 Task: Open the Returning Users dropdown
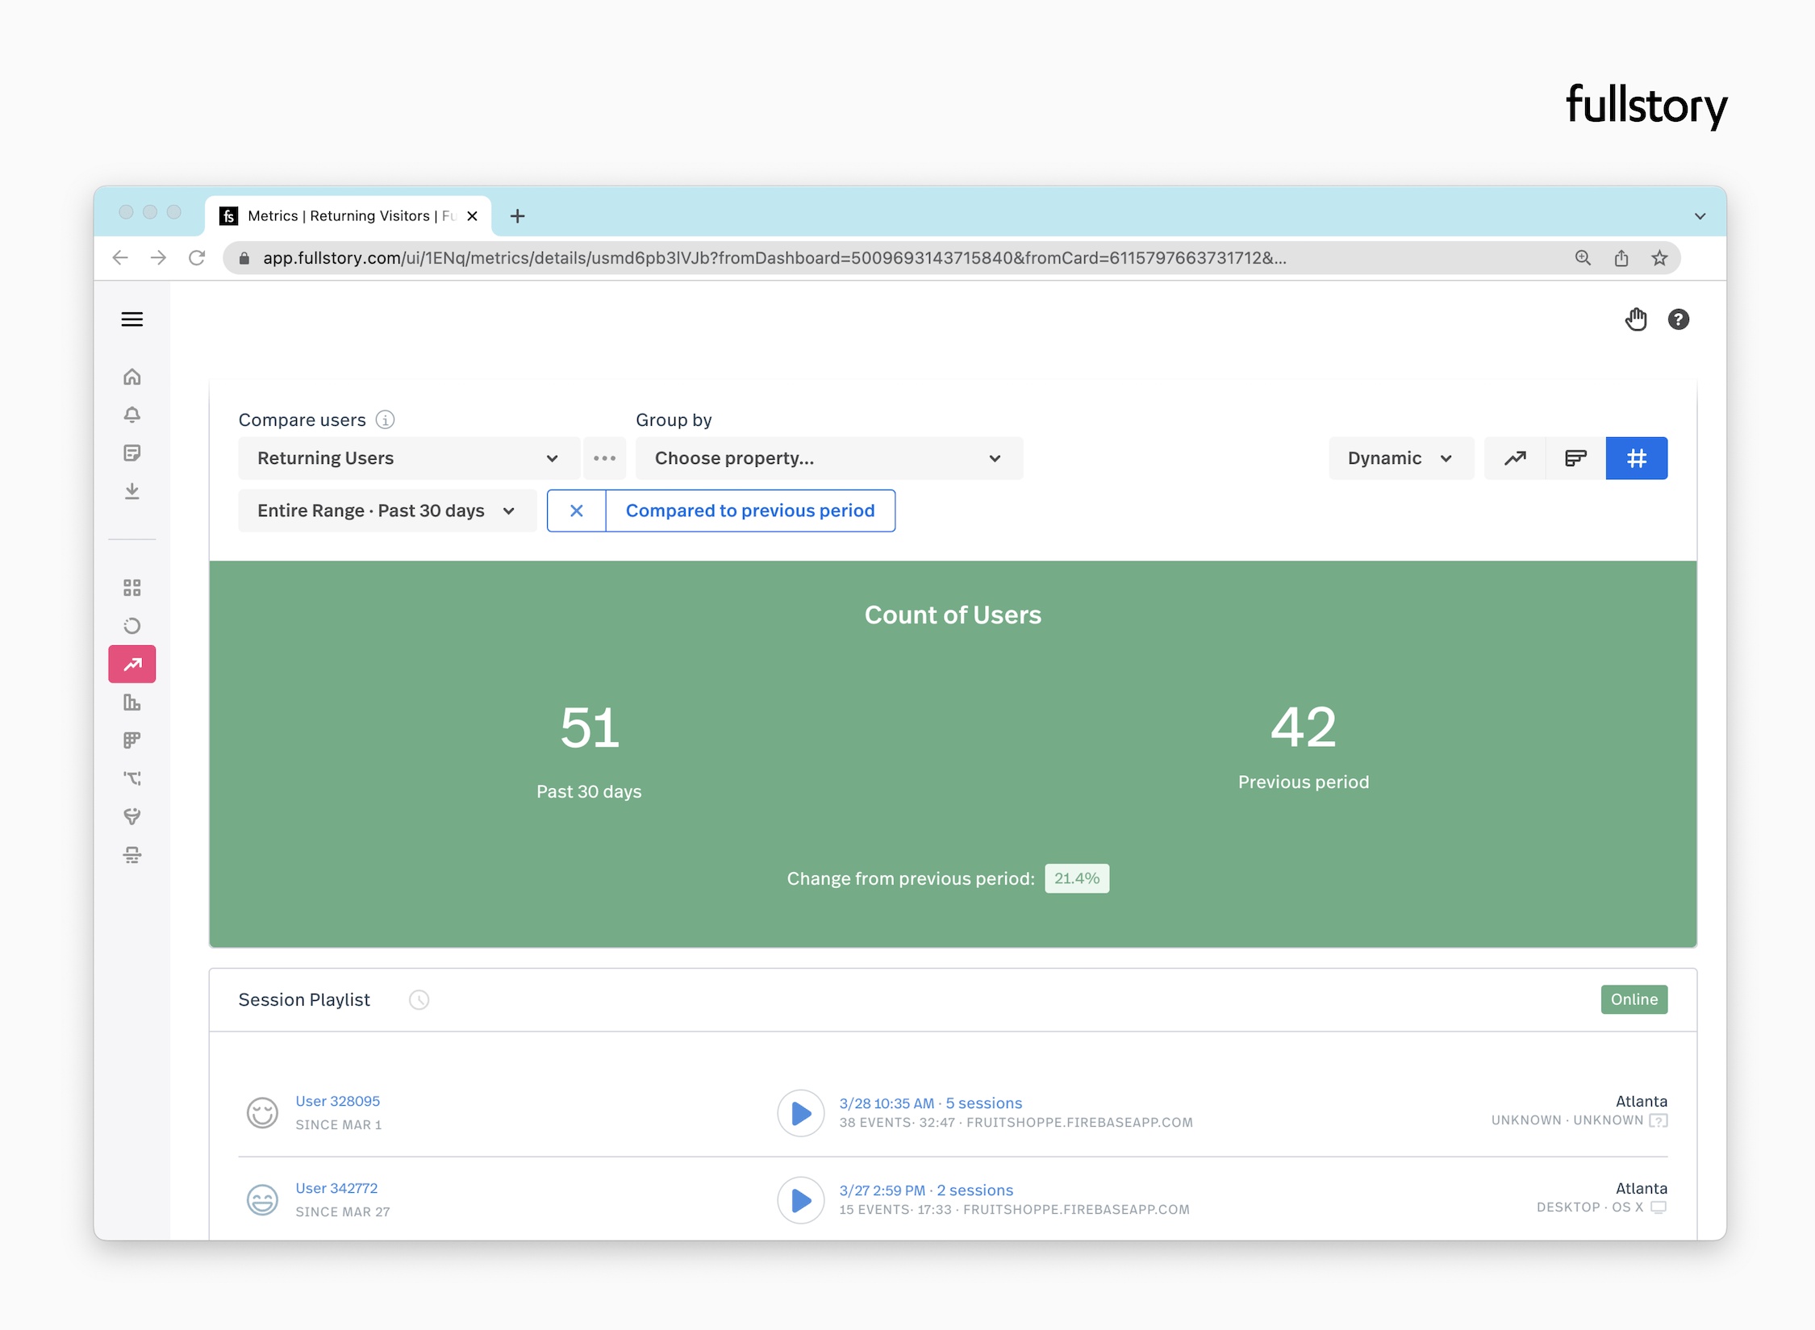409,458
